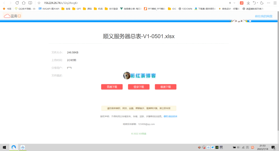Expand the dropdown arrow beside lightning icon
The height and width of the screenshot is (151, 279).
coord(234,3)
